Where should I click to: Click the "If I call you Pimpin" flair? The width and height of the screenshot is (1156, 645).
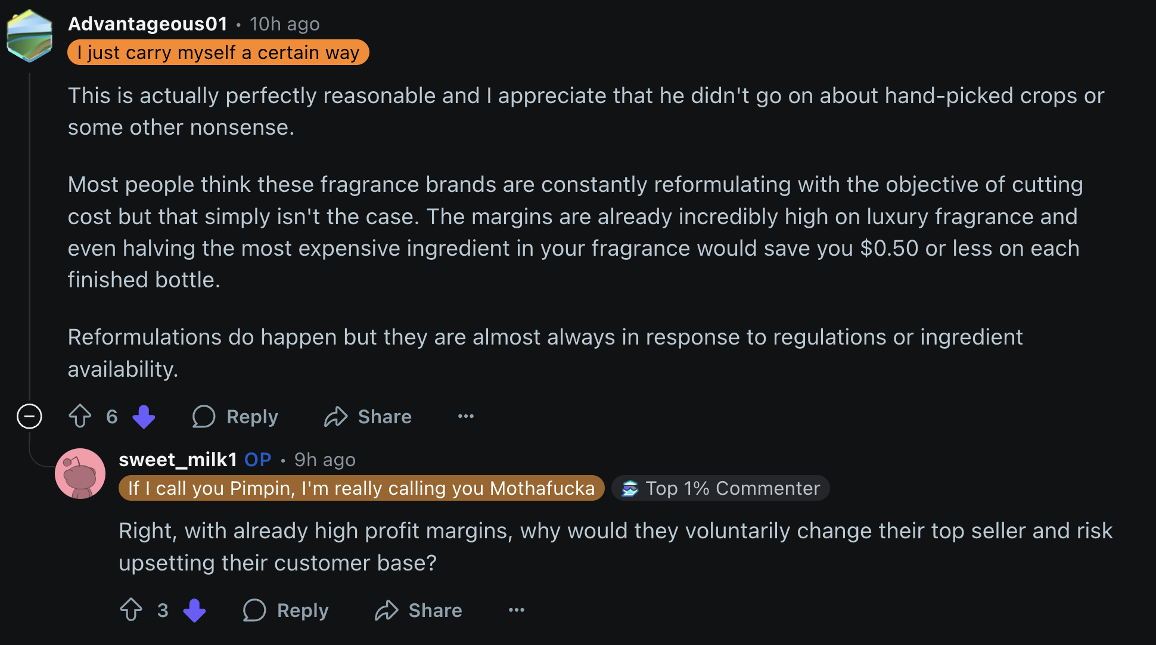[x=361, y=488]
